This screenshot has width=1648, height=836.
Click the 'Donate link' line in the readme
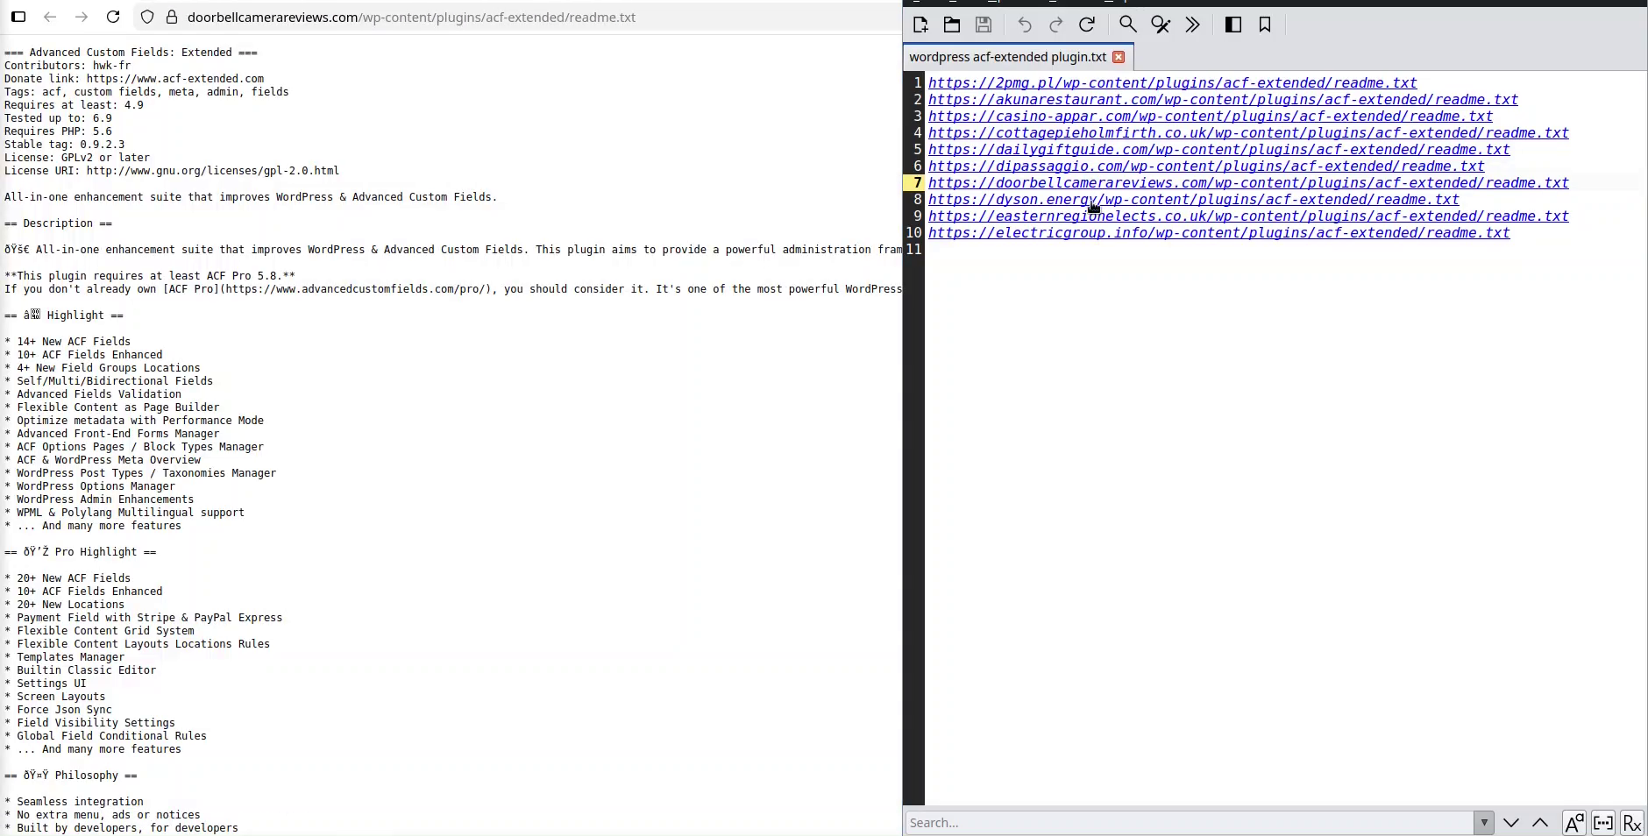tap(134, 79)
